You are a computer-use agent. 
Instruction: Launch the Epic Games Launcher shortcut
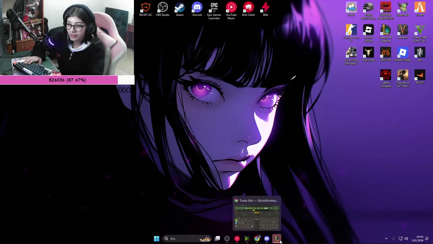click(214, 11)
